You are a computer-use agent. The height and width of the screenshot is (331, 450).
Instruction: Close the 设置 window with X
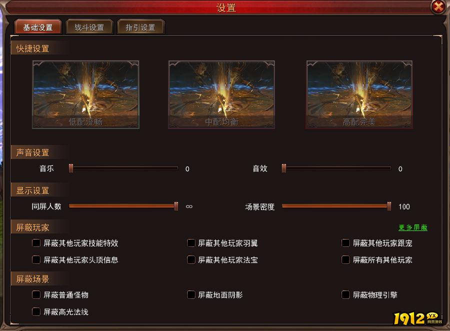tap(438, 6)
